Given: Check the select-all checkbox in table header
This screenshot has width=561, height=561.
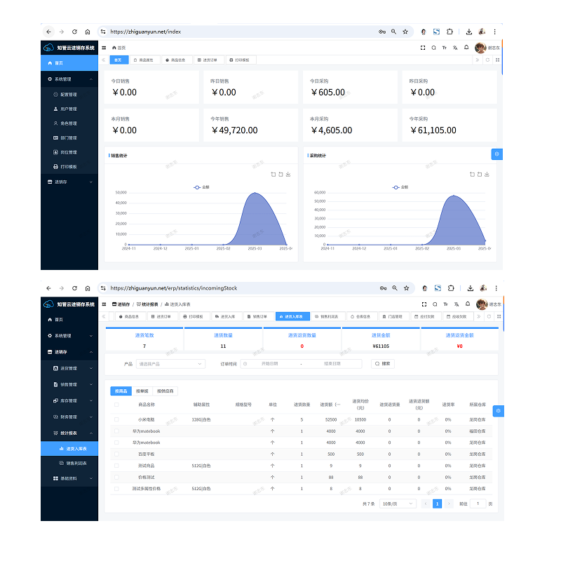Looking at the screenshot, I should pos(116,405).
